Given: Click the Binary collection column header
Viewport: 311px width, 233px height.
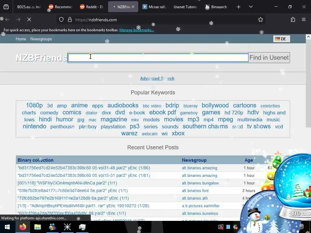Looking at the screenshot, I should point(36,160).
